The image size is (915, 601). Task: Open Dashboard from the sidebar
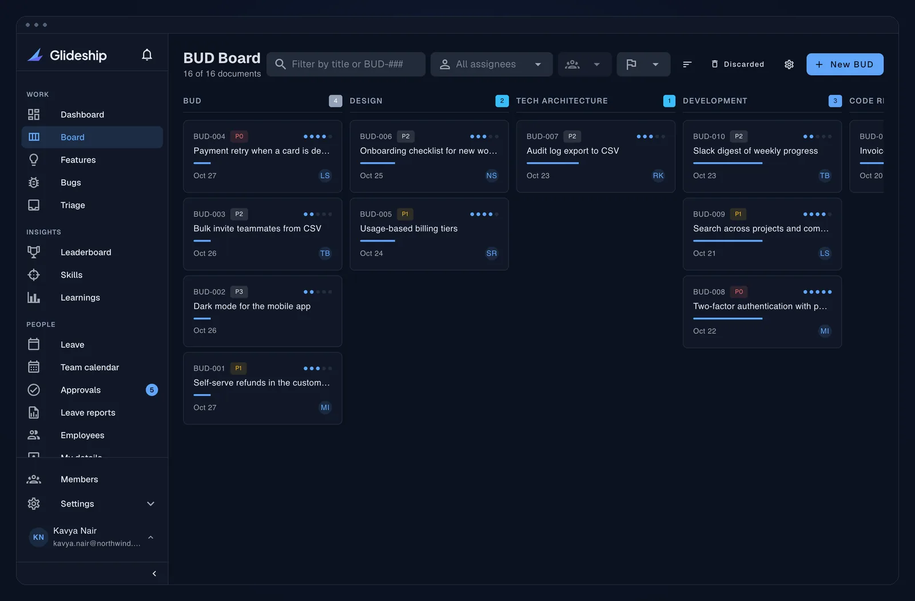tap(92, 114)
